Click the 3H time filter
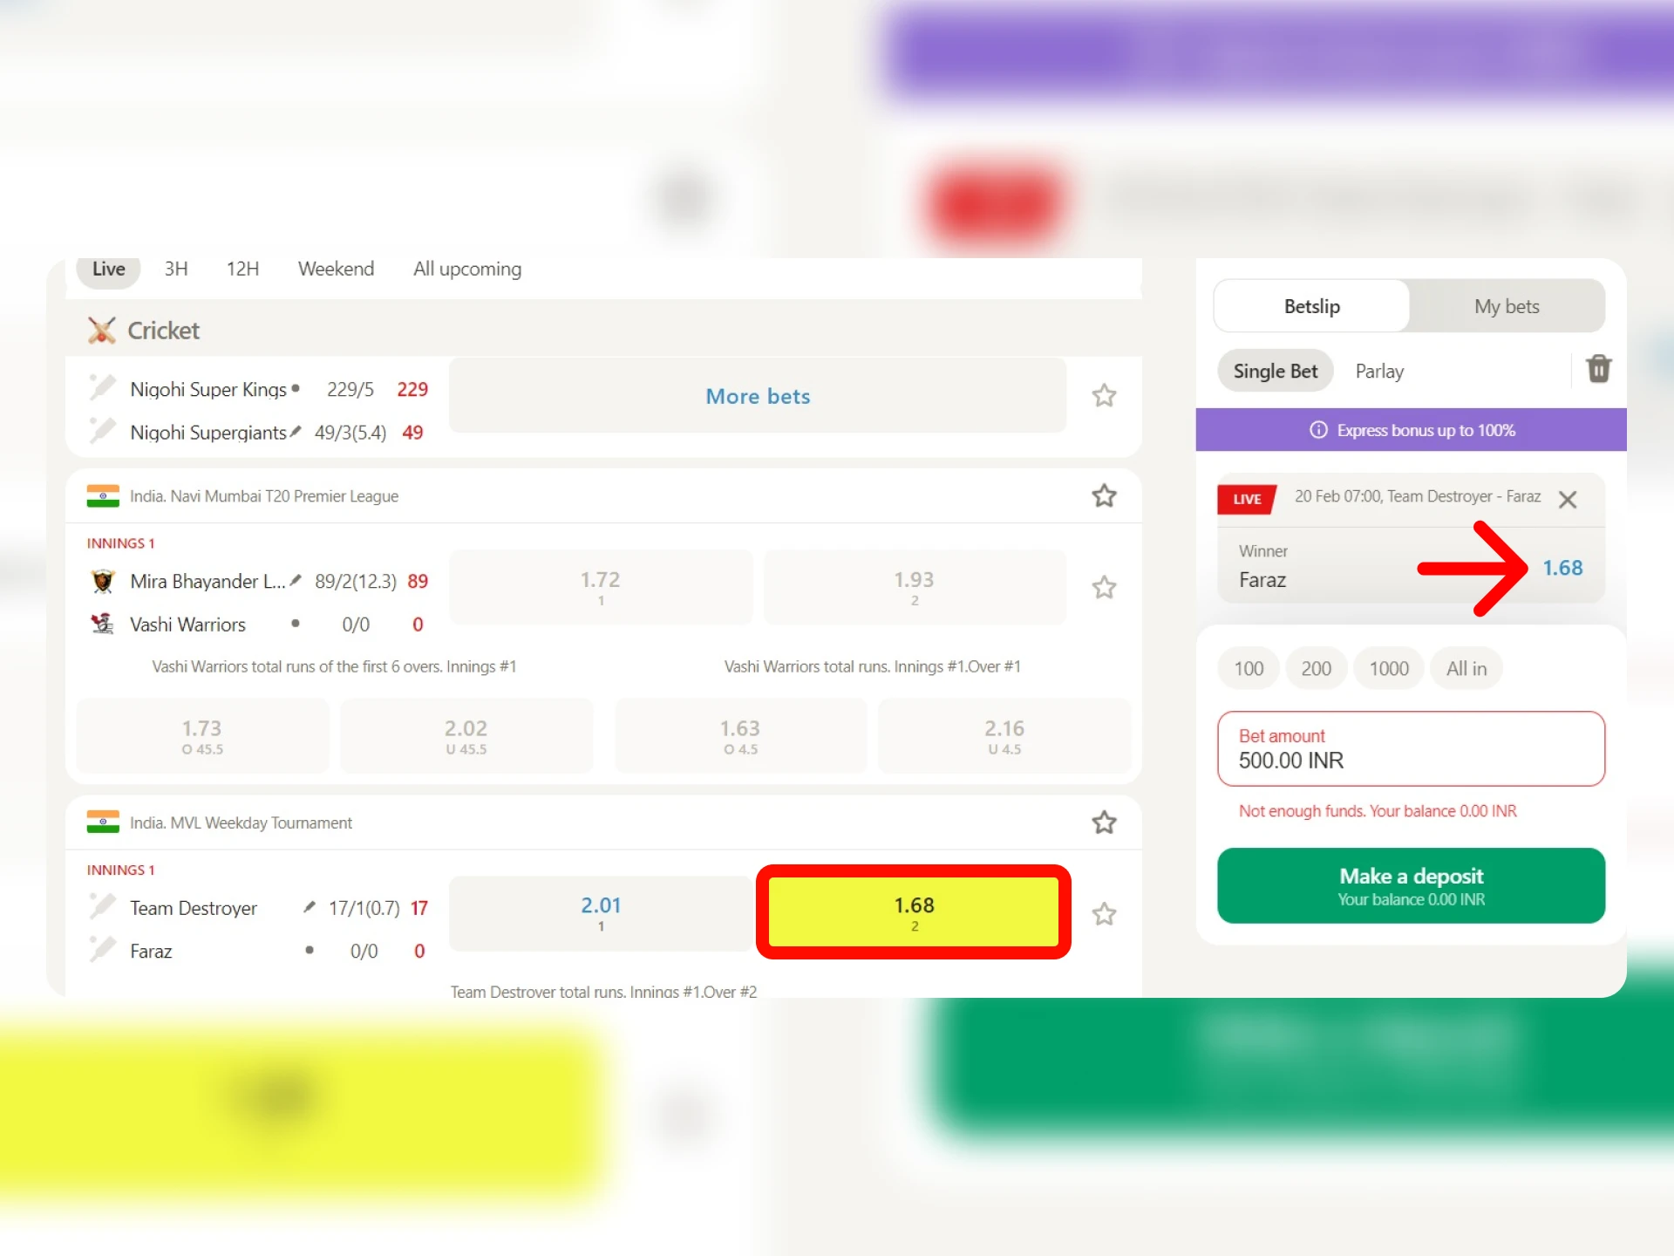The height and width of the screenshot is (1256, 1674). [x=174, y=268]
